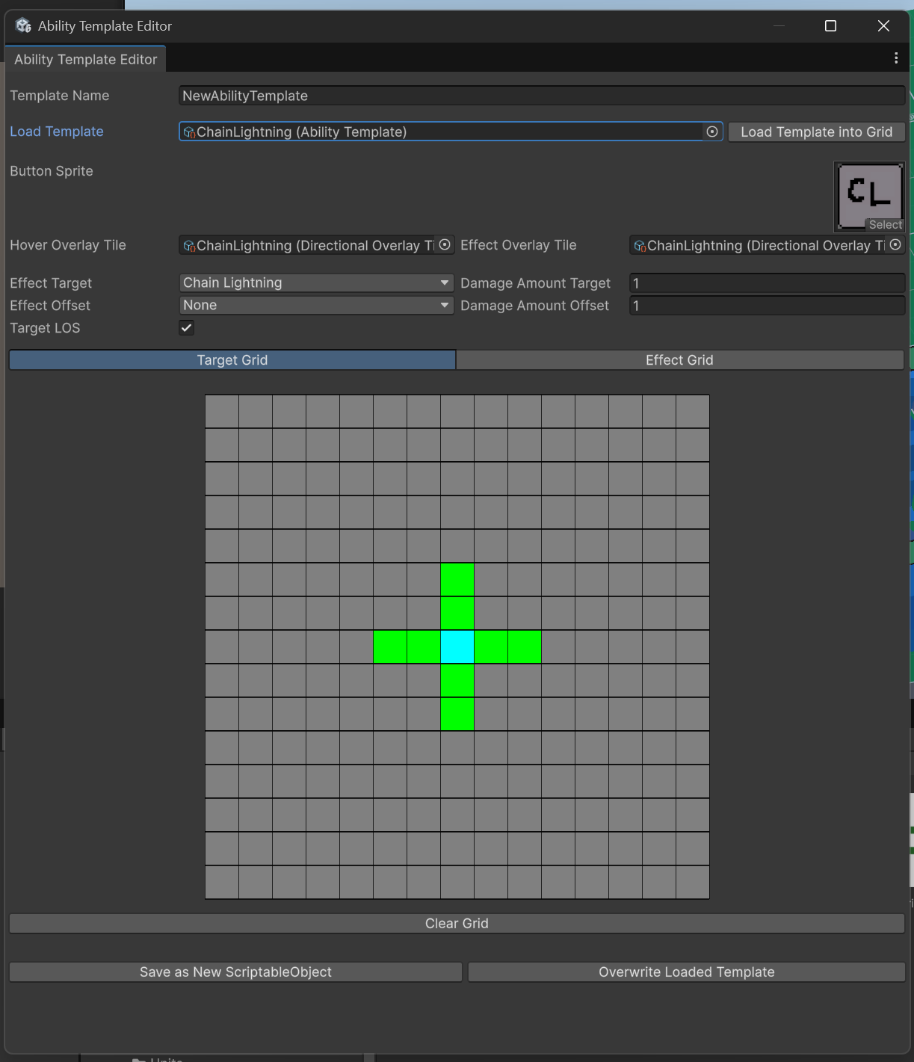914x1062 pixels.
Task: Click the rightmost green grid cell
Action: point(525,646)
